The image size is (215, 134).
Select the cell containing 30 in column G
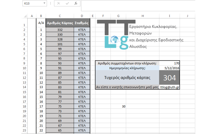(x=118, y=106)
